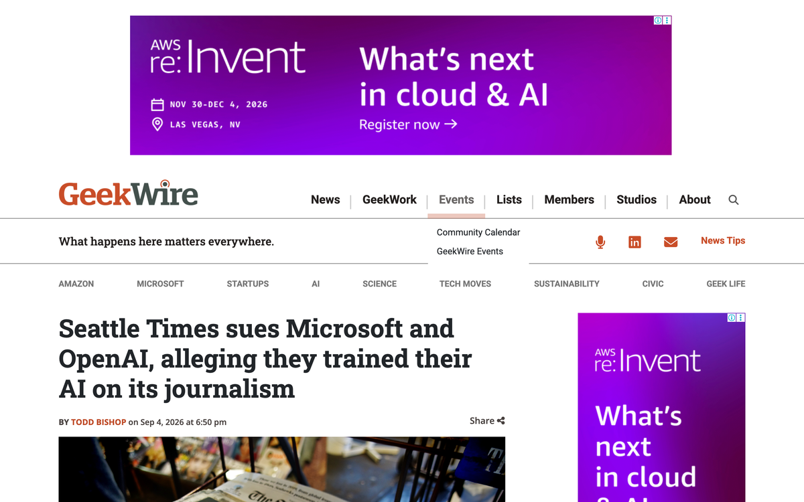Click Register now in the banner ad
This screenshot has height=502, width=804.
[x=408, y=124]
